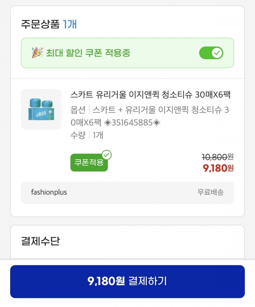This screenshot has width=255, height=307.
Task: Tap the 옵션 label in product details
Action: 78,110
